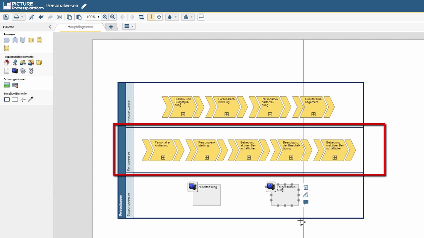Collapse the Palette panel

click(x=50, y=27)
